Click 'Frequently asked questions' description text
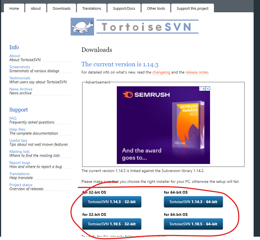The height and width of the screenshot is (240, 260). (32, 122)
